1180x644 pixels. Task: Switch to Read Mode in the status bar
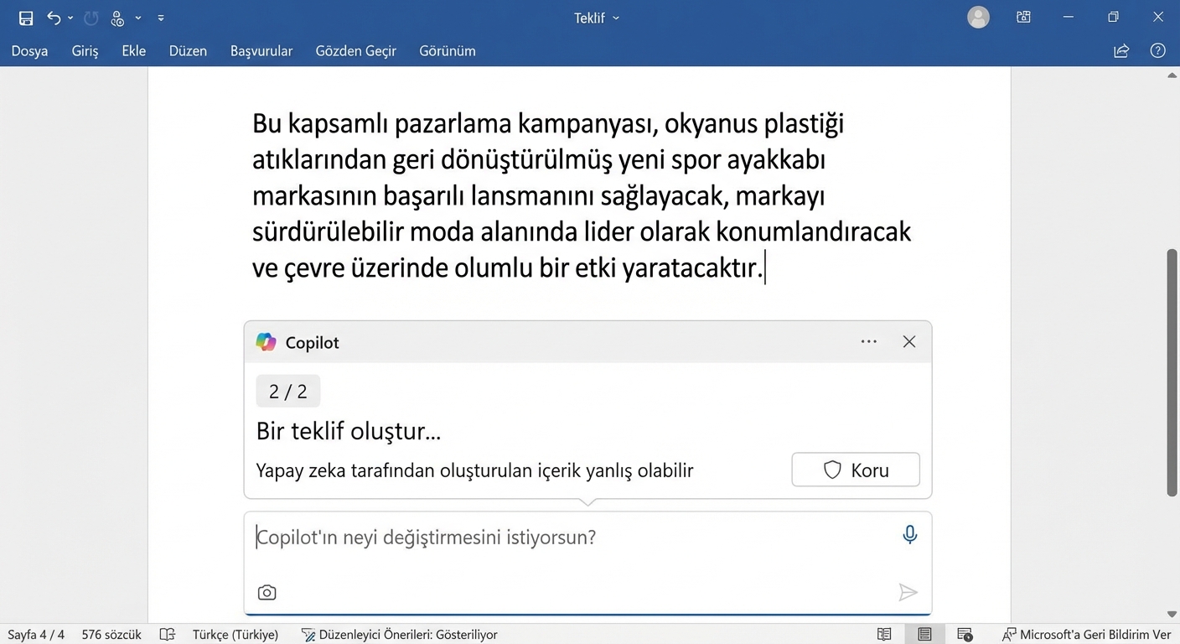(x=884, y=634)
